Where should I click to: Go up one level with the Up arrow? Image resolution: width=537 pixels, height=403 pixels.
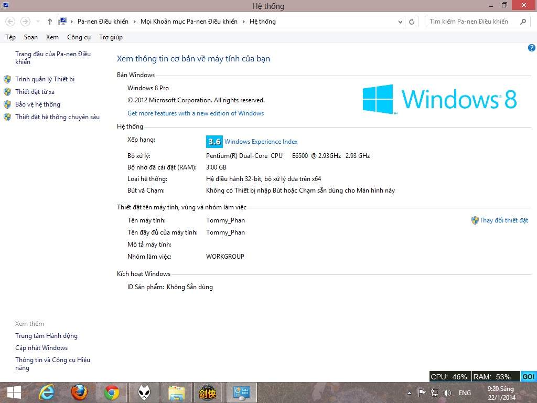[50, 22]
